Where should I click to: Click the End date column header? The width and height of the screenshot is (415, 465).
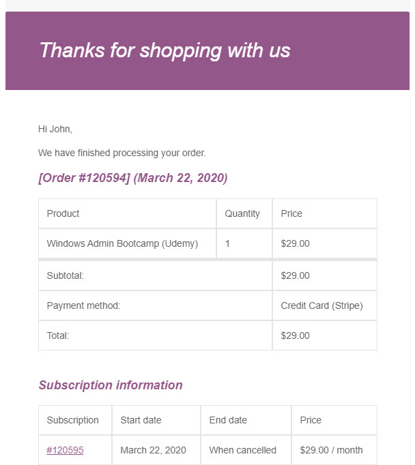coord(228,420)
